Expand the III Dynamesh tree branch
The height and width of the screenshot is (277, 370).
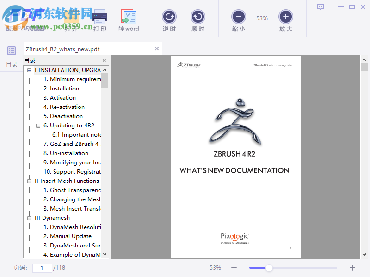click(x=30, y=217)
